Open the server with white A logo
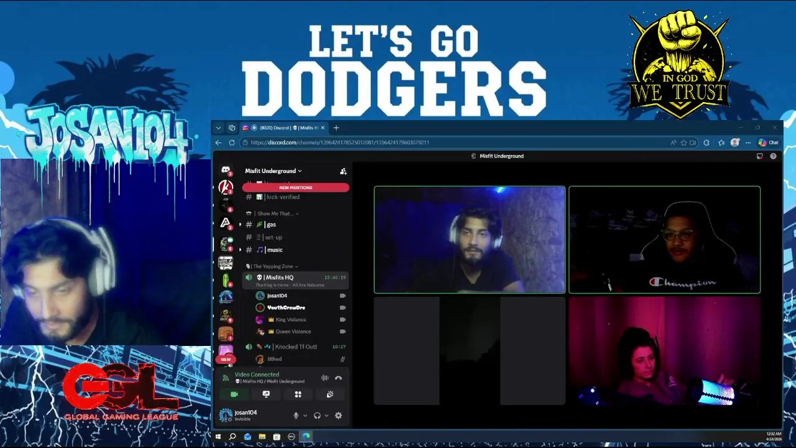The image size is (796, 448). click(226, 223)
